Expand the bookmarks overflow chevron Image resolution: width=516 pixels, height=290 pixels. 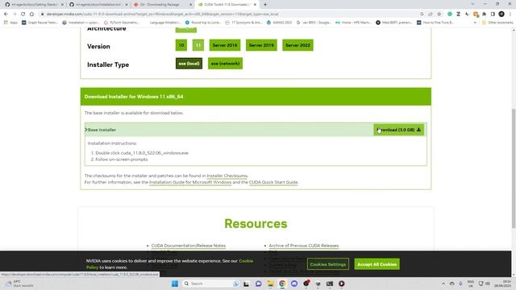click(475, 23)
